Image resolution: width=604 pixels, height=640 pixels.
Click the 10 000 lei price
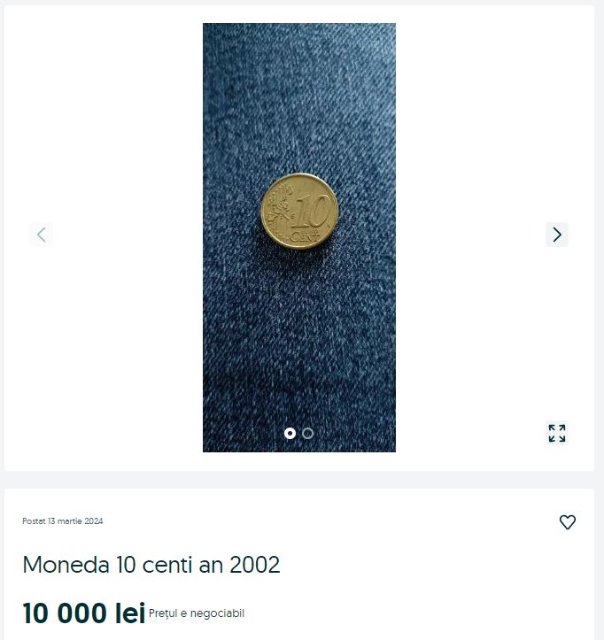84,613
